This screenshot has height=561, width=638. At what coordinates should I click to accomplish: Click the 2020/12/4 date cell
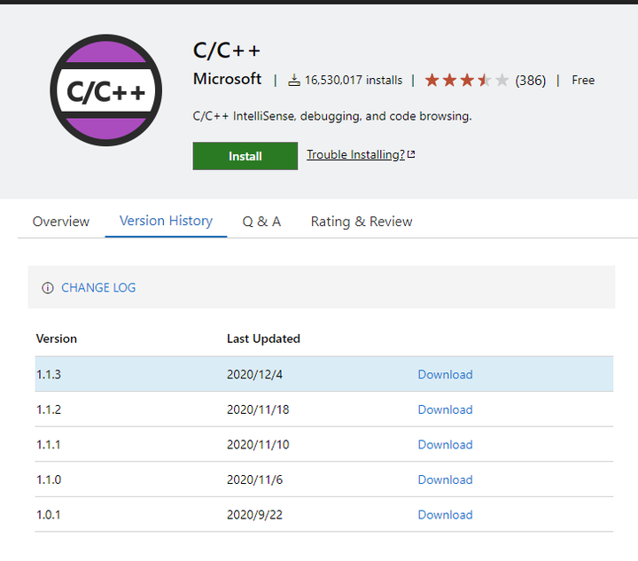tap(254, 374)
